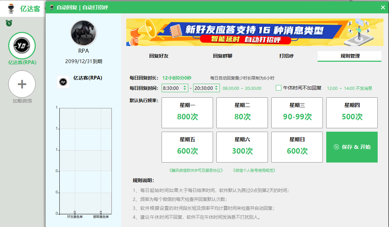Viewport: 389px width, 227px height.
Task: Open the 打招呼 tab
Action: point(286,56)
